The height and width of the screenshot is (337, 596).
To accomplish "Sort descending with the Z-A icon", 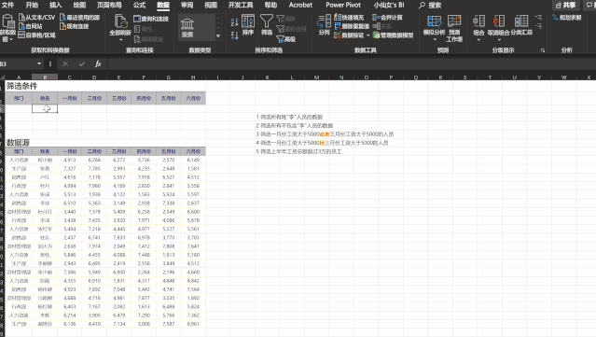I will coord(234,35).
